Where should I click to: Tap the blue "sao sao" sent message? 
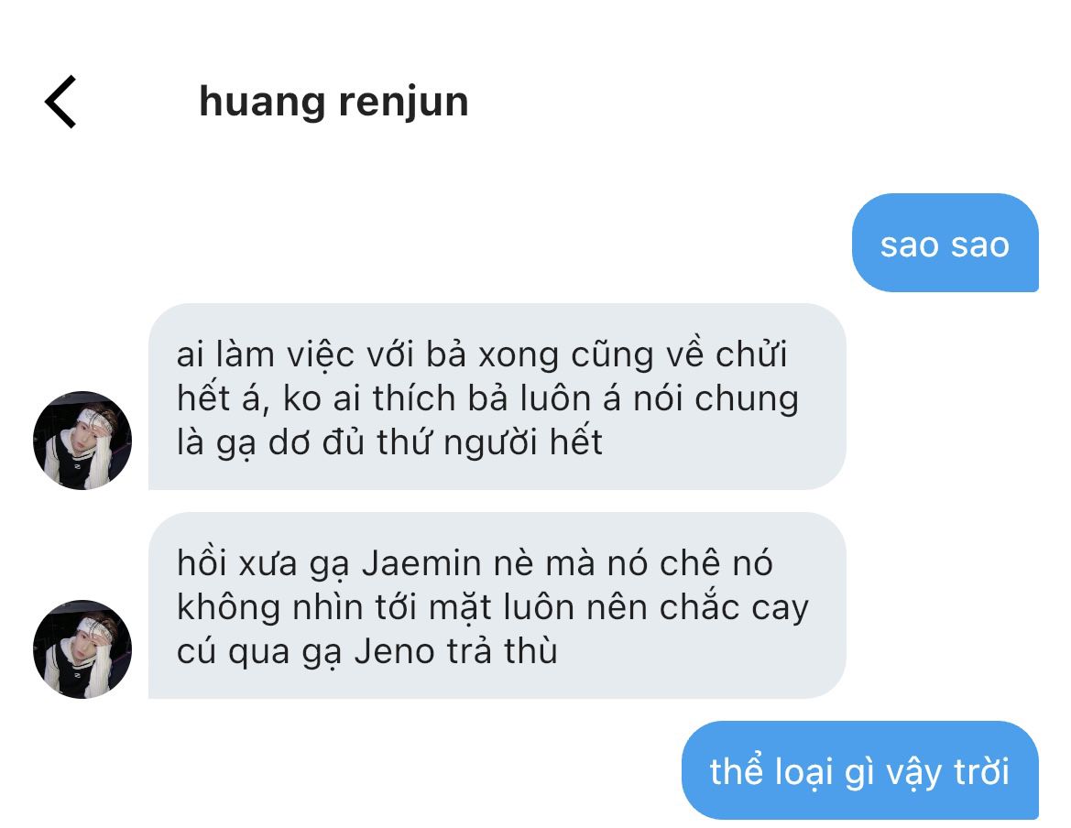[x=945, y=243]
